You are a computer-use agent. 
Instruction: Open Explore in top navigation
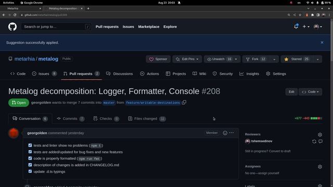click(170, 26)
